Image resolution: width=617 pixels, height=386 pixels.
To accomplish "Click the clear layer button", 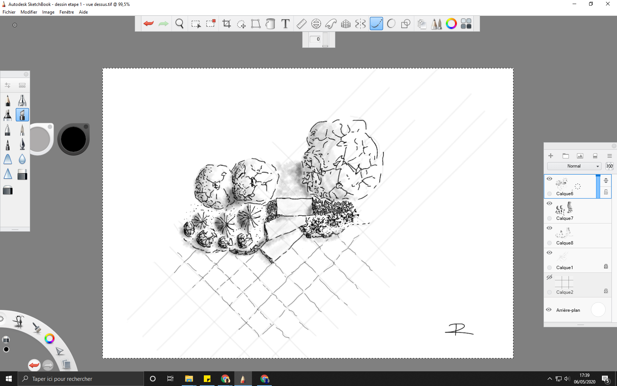I will pyautogui.click(x=595, y=156).
